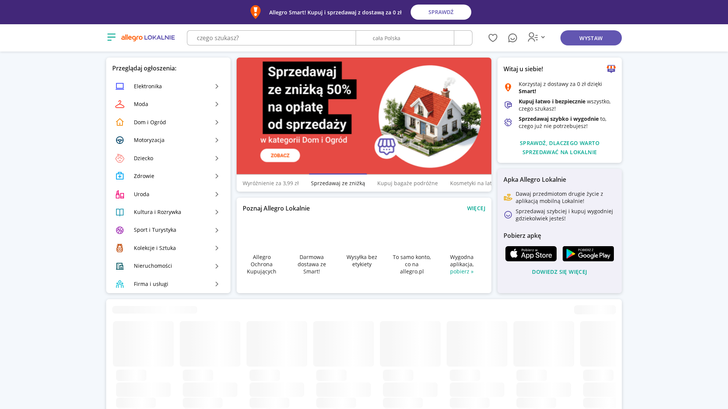Expand the Nieruchomości chevron
Screen dimensions: 728x409
[x=217, y=266]
